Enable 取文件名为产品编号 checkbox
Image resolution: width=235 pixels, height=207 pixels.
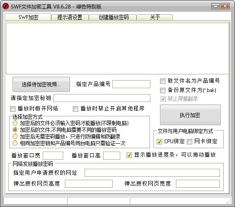[163, 81]
